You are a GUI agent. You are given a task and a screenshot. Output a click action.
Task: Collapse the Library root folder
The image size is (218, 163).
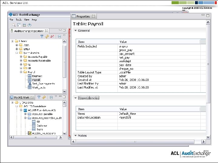coord(12,41)
